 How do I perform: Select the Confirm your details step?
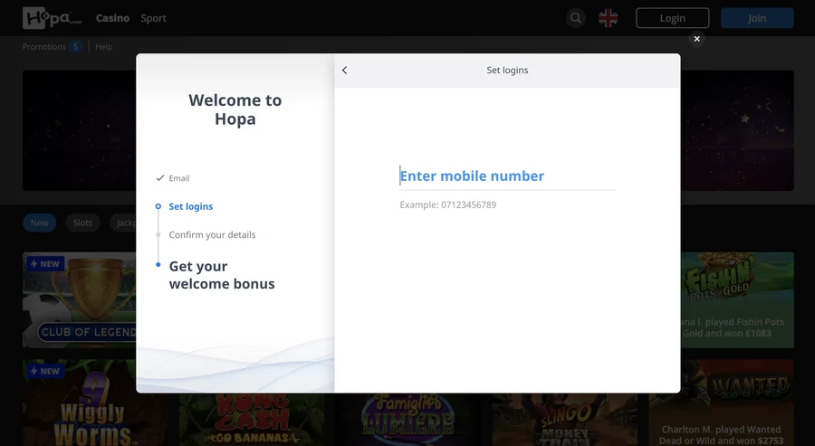point(212,234)
